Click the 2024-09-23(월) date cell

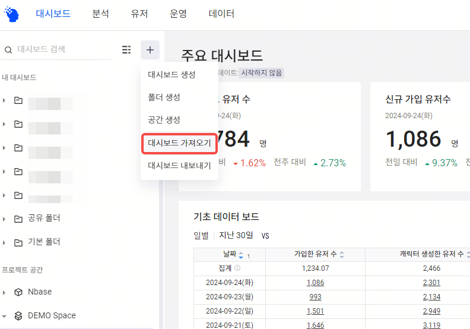[230, 297]
